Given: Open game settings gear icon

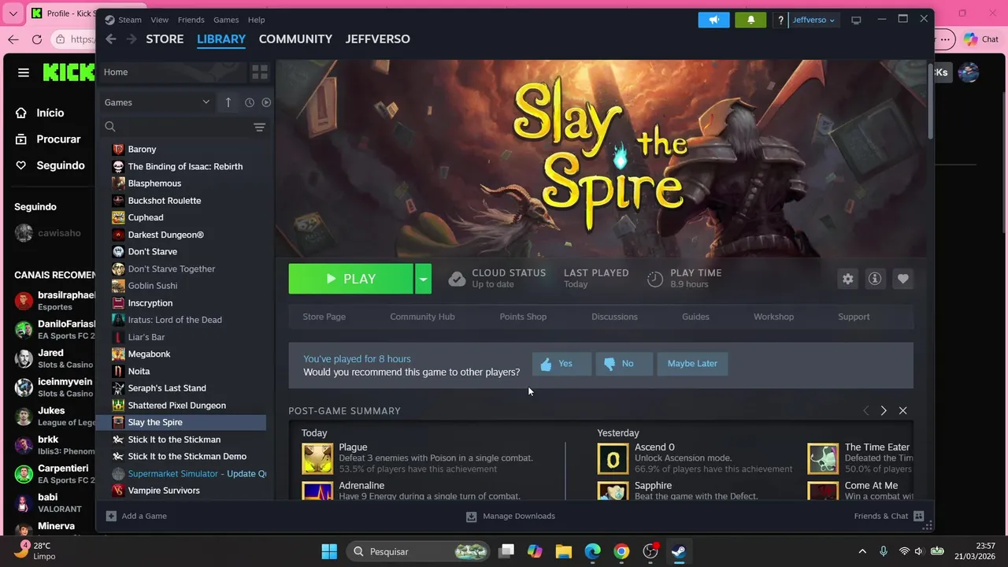Looking at the screenshot, I should (847, 279).
